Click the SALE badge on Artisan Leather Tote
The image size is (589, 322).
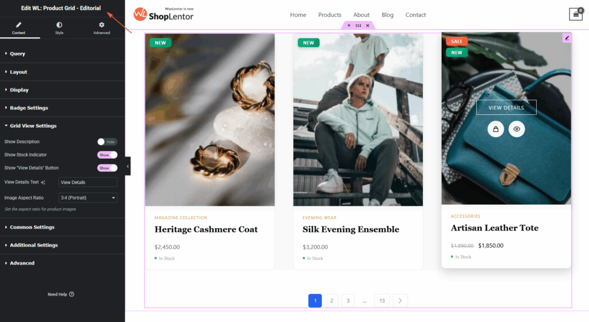click(456, 41)
